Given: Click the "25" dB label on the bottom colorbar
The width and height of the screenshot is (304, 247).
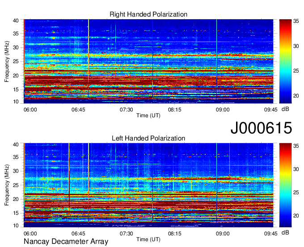Looking at the screenshot, I should tap(296, 192).
